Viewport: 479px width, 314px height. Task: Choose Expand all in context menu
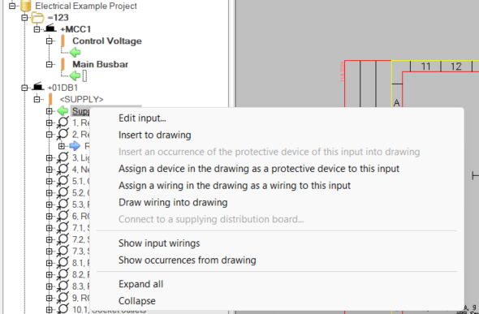(140, 284)
